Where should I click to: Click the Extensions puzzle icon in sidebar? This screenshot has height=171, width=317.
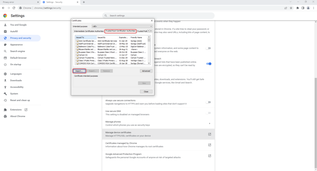(5, 110)
